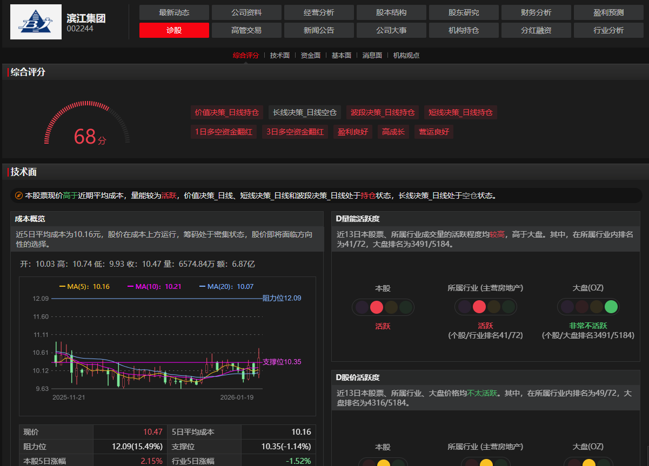Open 高管交易 tab
This screenshot has width=649, height=466.
[x=246, y=30]
